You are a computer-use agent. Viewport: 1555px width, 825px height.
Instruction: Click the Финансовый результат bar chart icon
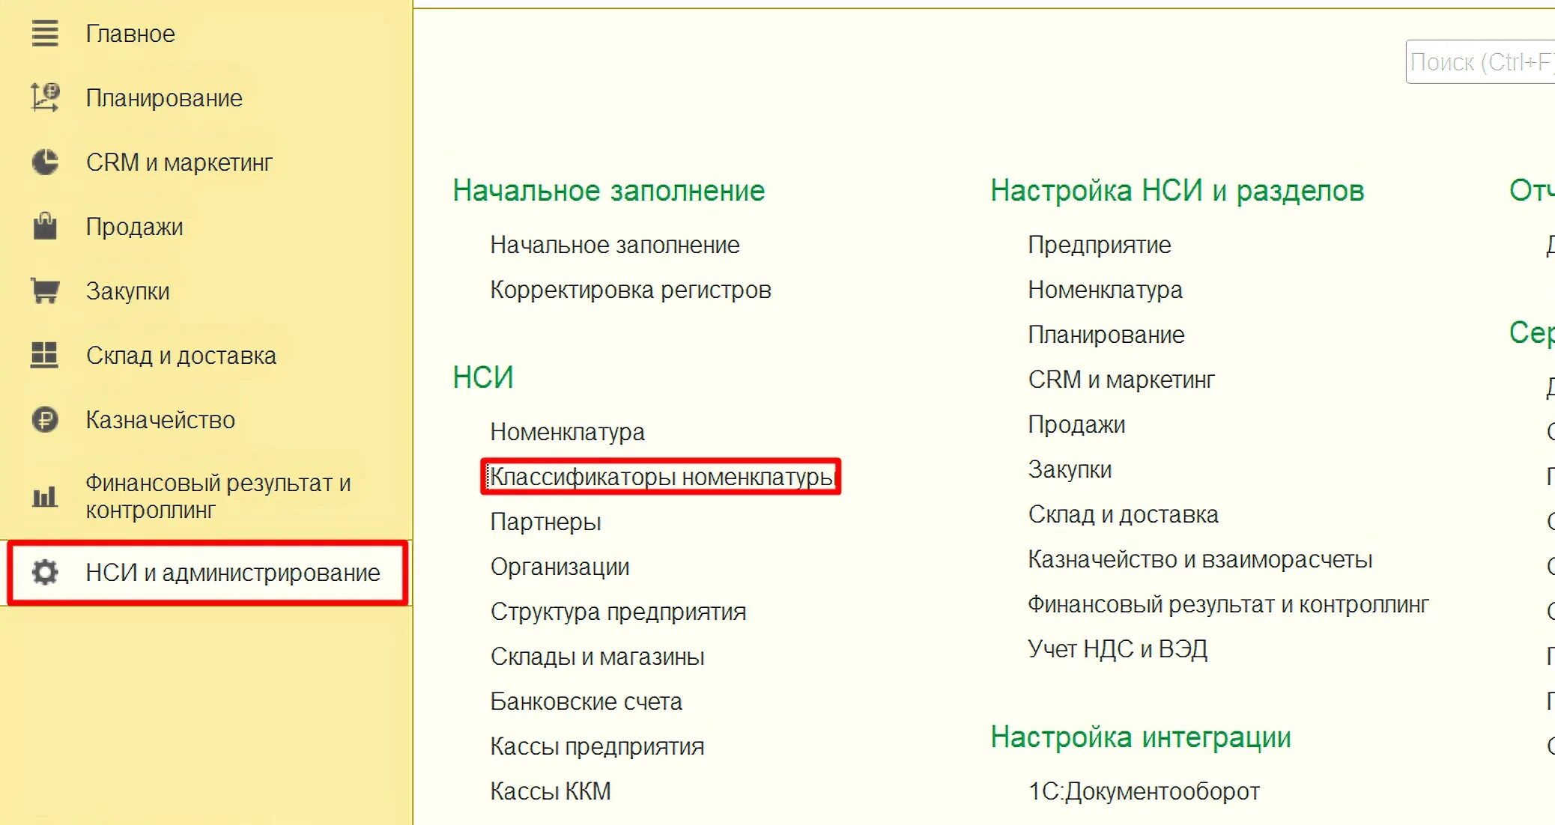click(x=45, y=496)
